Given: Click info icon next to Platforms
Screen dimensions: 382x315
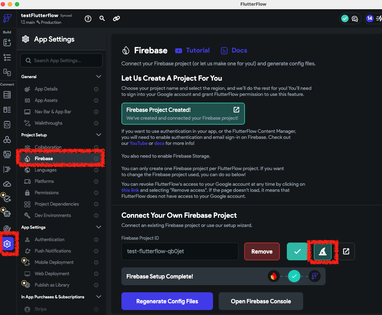Looking at the screenshot, I should 96,181.
